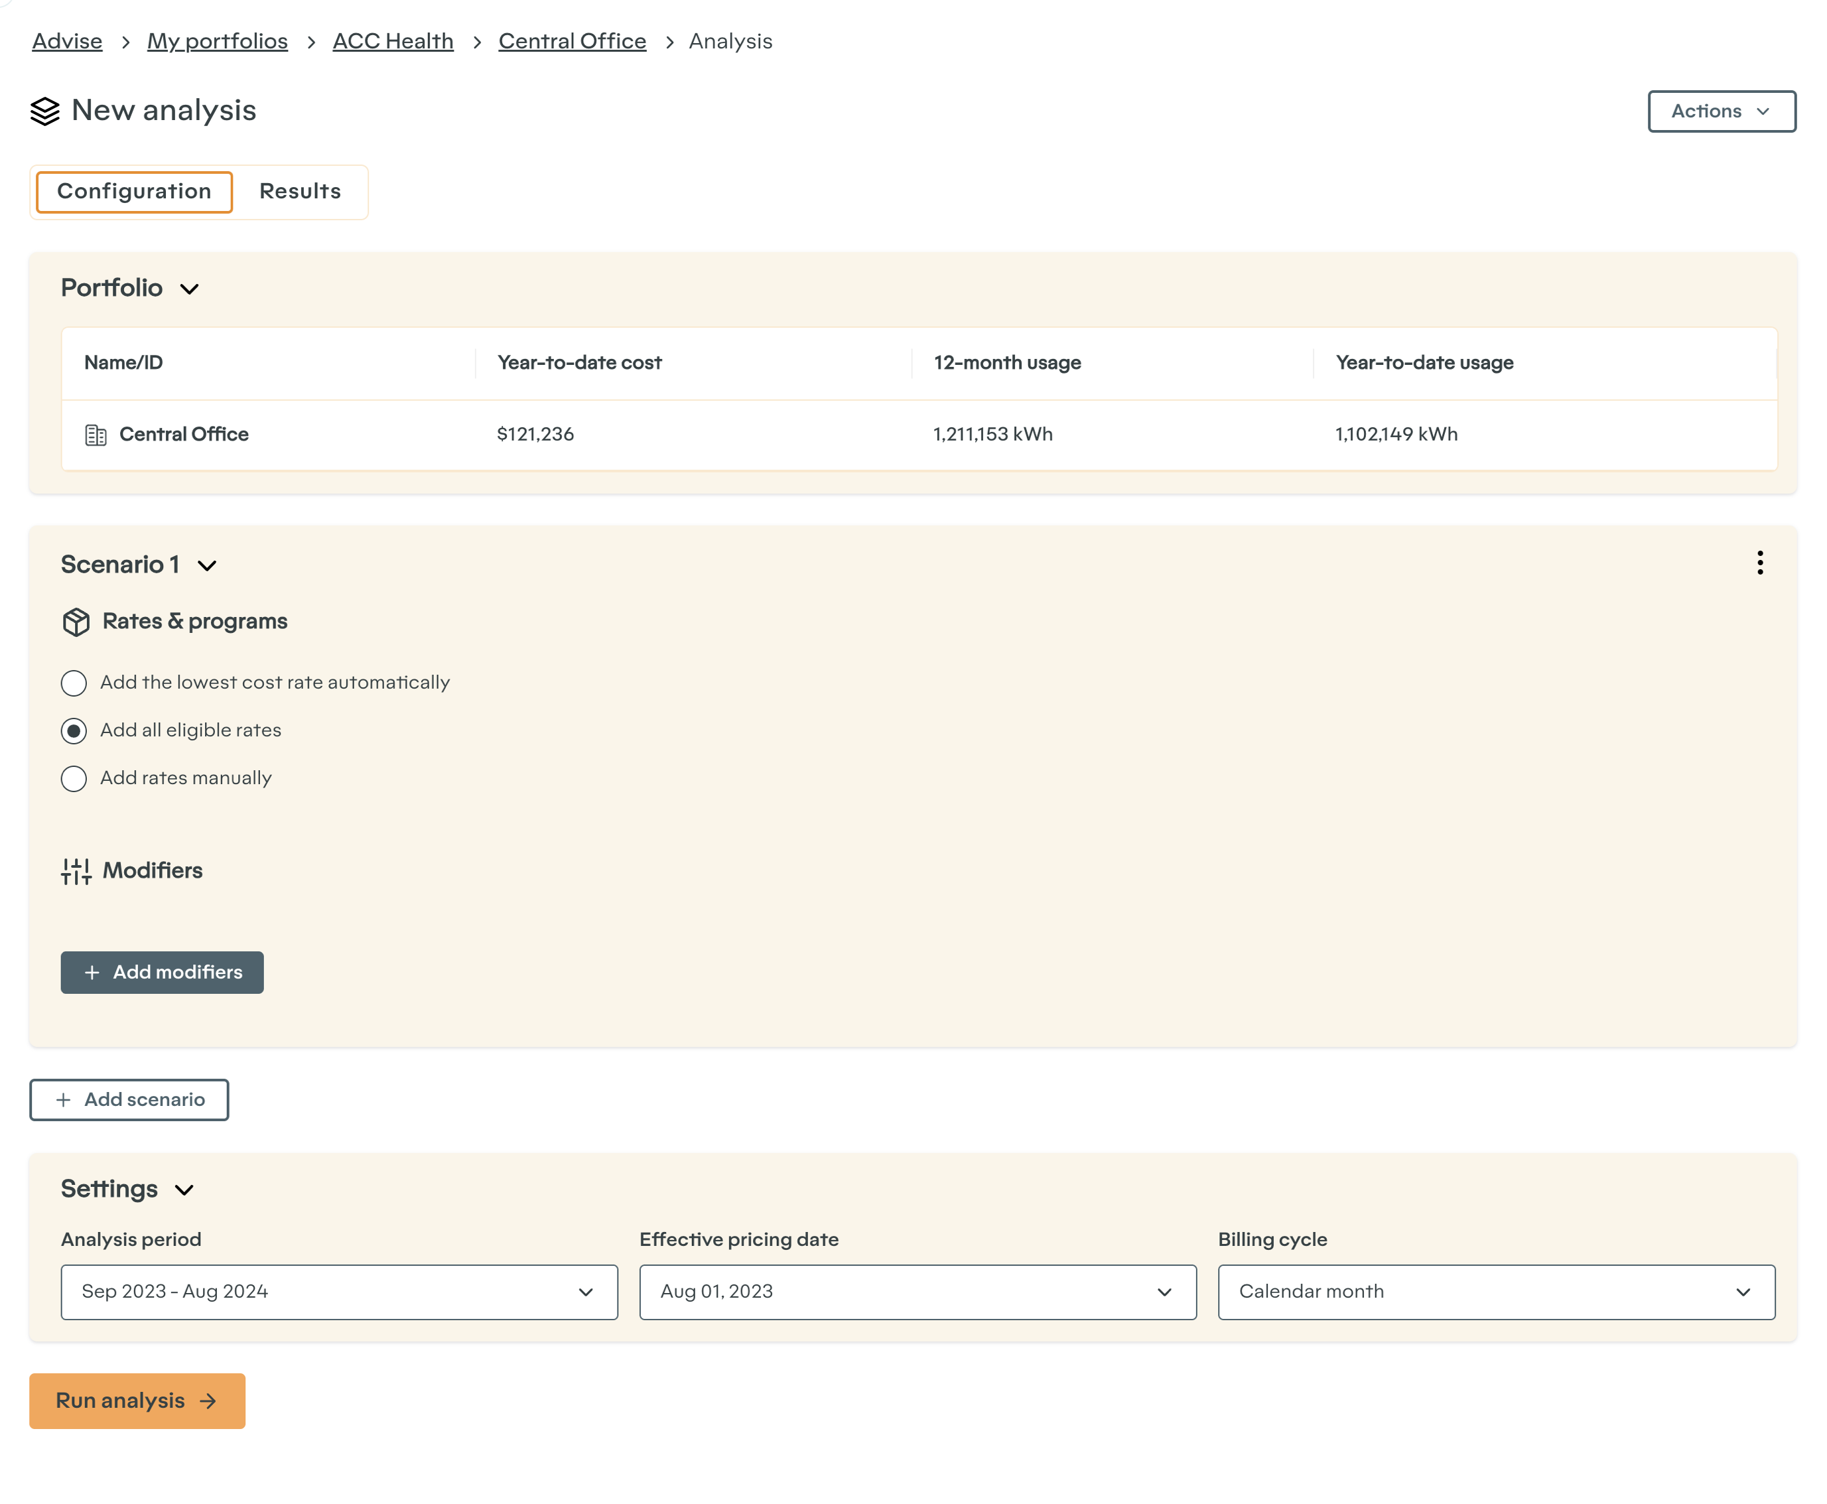
Task: Go to My portfolios breadcrumb link
Action: (x=218, y=40)
